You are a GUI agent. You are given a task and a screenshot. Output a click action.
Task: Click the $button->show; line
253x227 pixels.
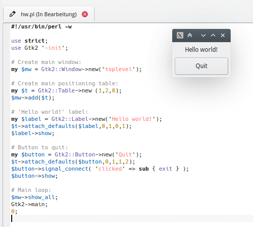coord(35,176)
